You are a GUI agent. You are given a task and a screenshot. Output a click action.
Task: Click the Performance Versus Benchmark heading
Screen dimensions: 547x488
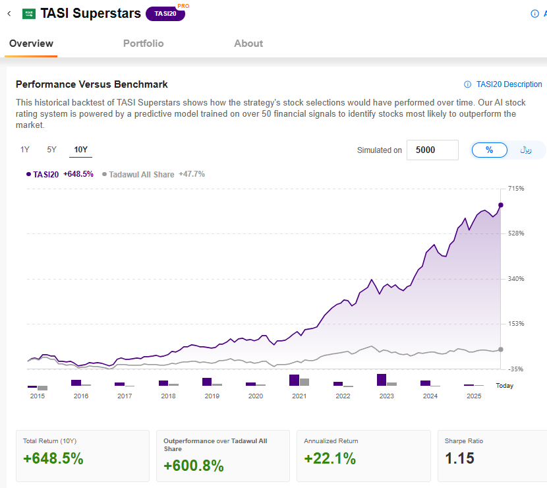pyautogui.click(x=92, y=84)
